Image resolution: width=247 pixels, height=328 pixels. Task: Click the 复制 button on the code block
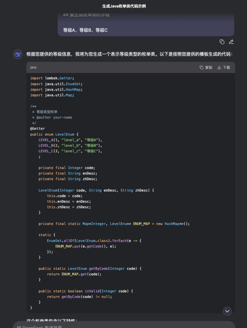coord(206,67)
